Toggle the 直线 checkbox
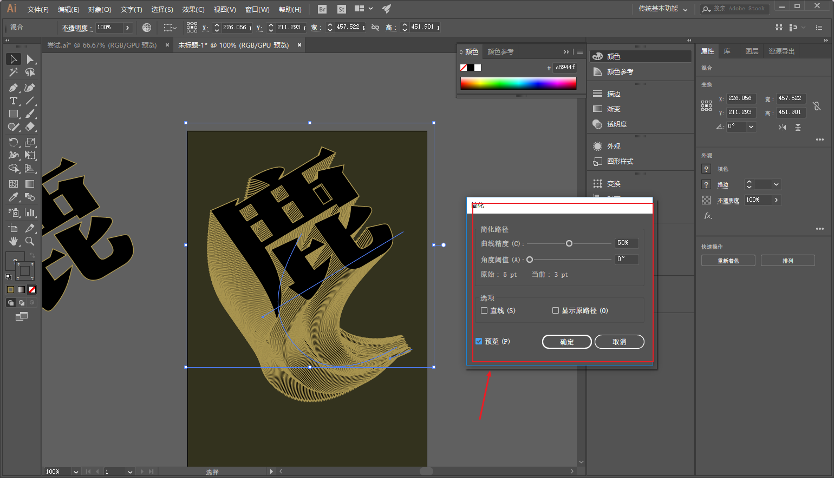The image size is (834, 478). point(484,310)
